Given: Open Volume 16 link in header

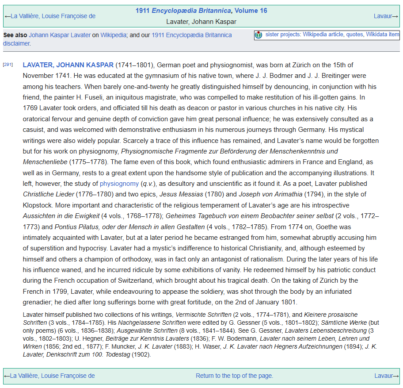Looking at the screenshot, I should point(251,11).
